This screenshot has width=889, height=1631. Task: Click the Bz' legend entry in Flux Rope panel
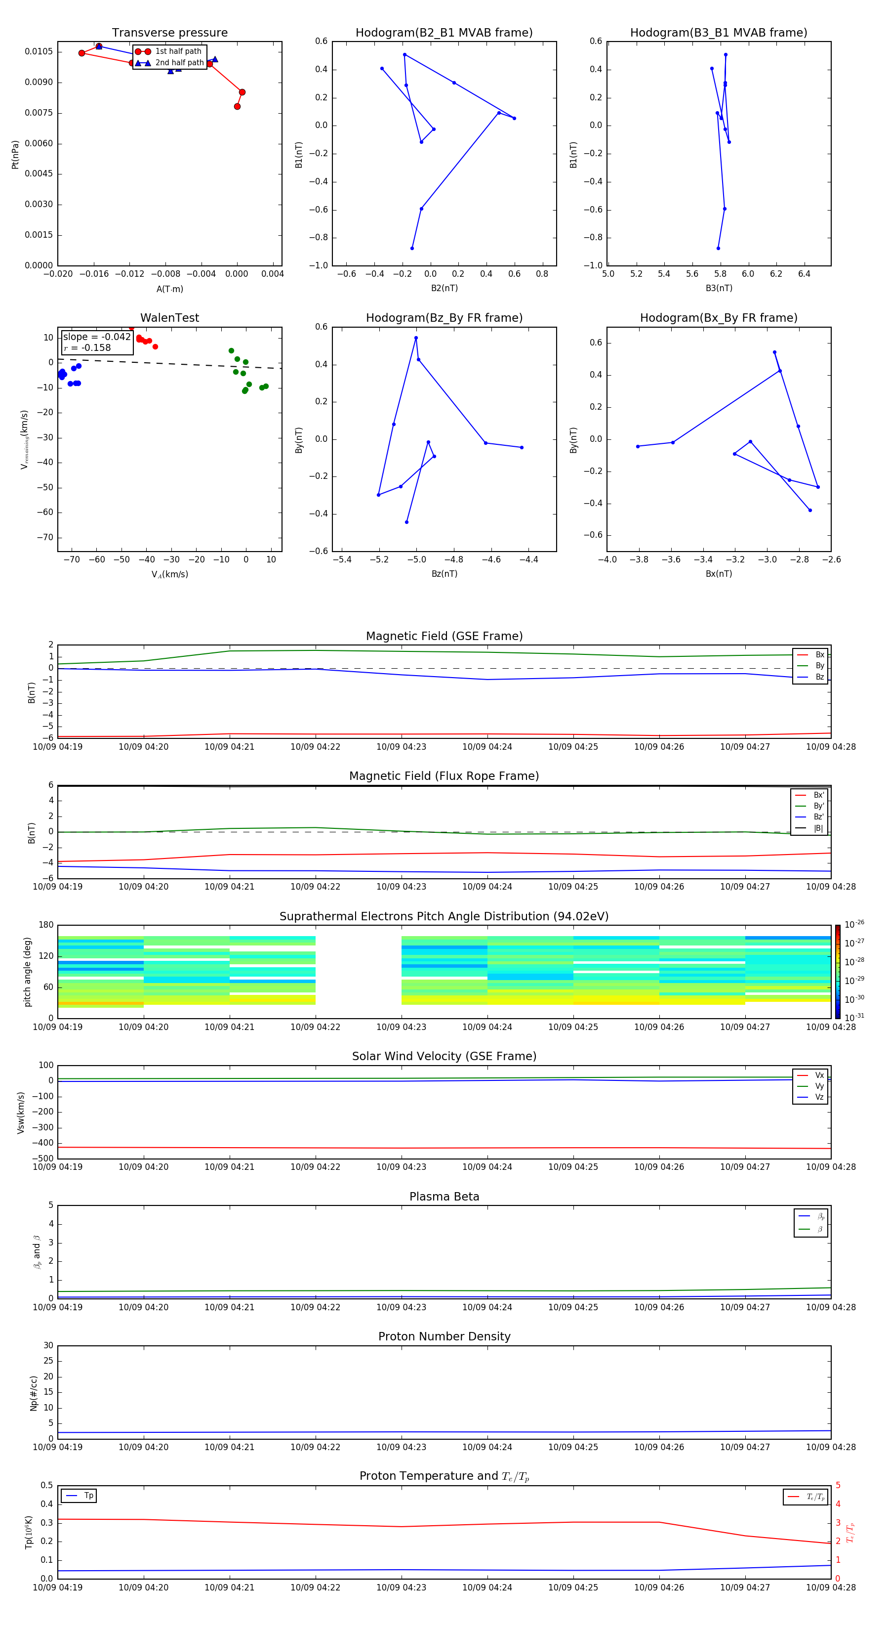coord(809,817)
